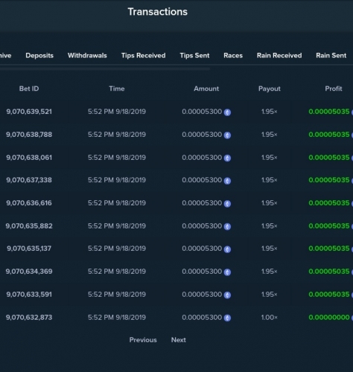Click Ethereum icon in bet 9,070,635,882 row
Screen dimensions: 353x372
[x=227, y=226]
